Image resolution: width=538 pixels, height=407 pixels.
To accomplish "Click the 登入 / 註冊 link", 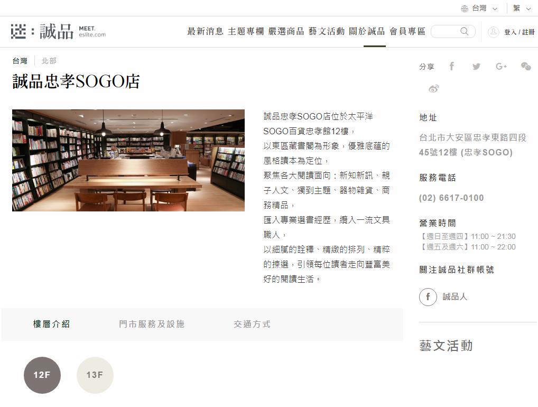I will point(519,32).
